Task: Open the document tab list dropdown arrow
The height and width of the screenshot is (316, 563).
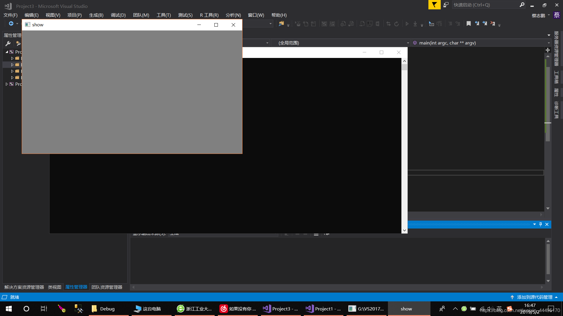Action: pyautogui.click(x=549, y=35)
